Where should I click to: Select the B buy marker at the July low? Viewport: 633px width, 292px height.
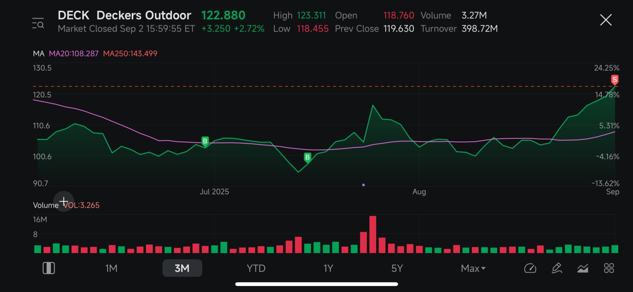point(307,158)
